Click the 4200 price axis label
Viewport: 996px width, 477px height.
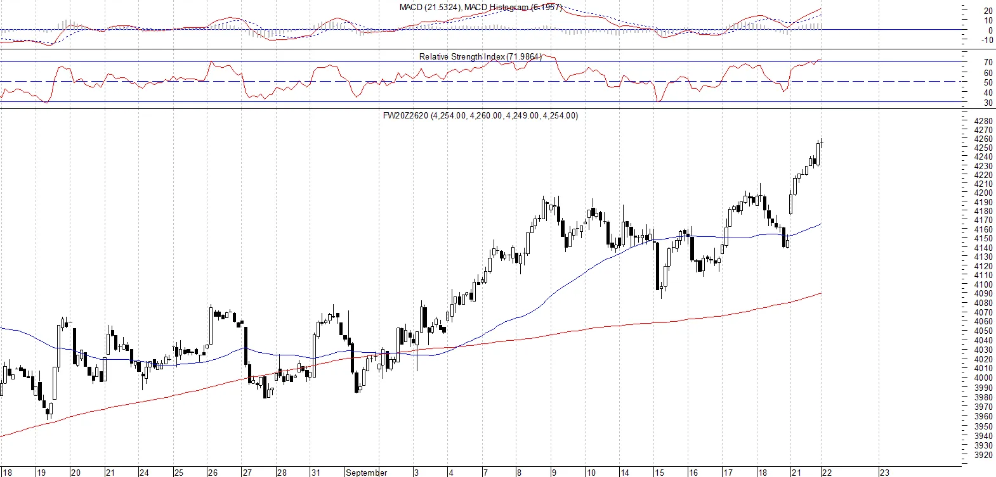click(983, 193)
